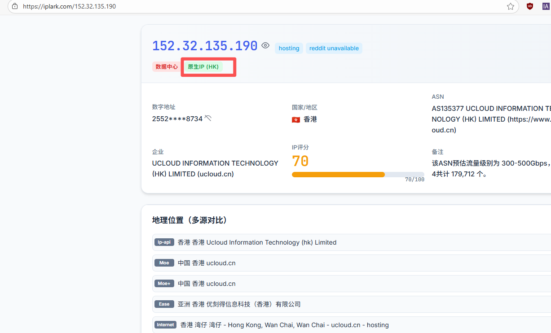
Task: Click the address bar URL field
Action: (260, 6)
